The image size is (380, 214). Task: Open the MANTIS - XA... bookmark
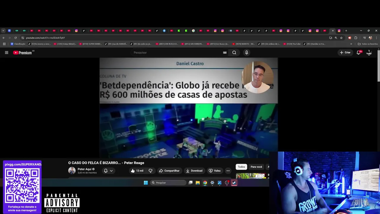[243, 44]
